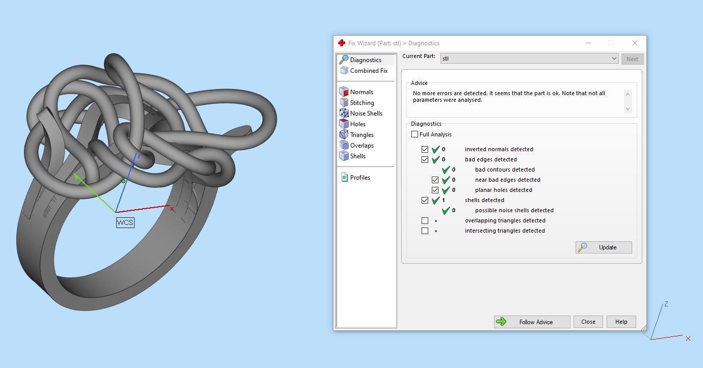Click the Triangles icon
The width and height of the screenshot is (703, 368).
pos(344,135)
